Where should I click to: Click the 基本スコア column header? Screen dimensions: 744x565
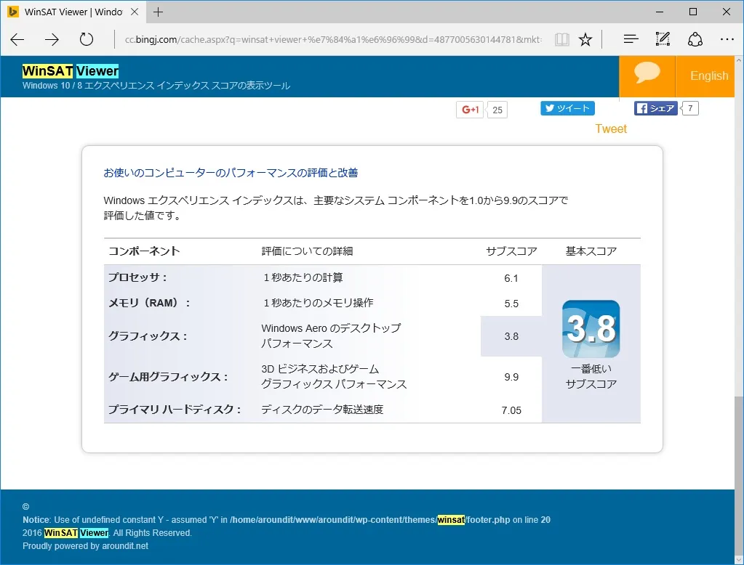[591, 251]
